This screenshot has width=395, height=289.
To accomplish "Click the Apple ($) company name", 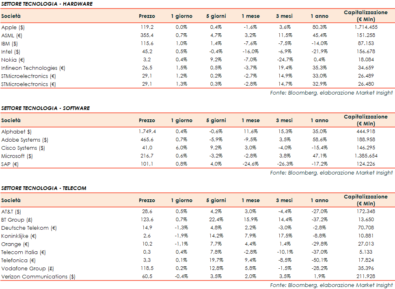I will [x=13, y=27].
